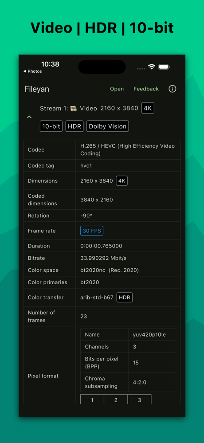This screenshot has width=204, height=443.
Task: Select the pixel format Name label
Action: click(92, 335)
